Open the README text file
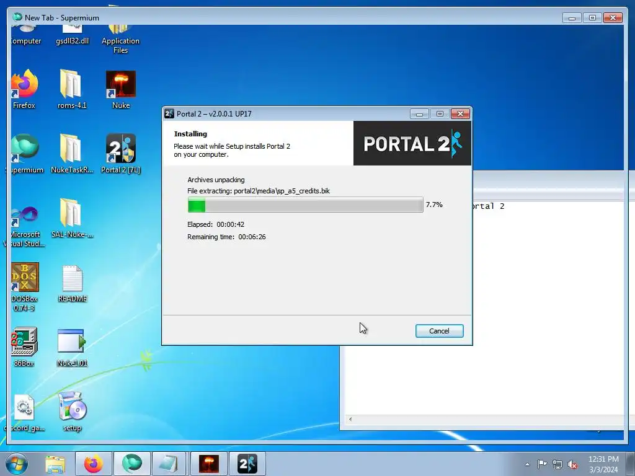 tap(72, 283)
